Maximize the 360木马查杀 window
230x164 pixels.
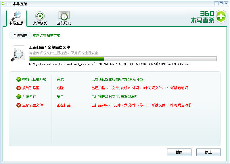click(221, 3)
